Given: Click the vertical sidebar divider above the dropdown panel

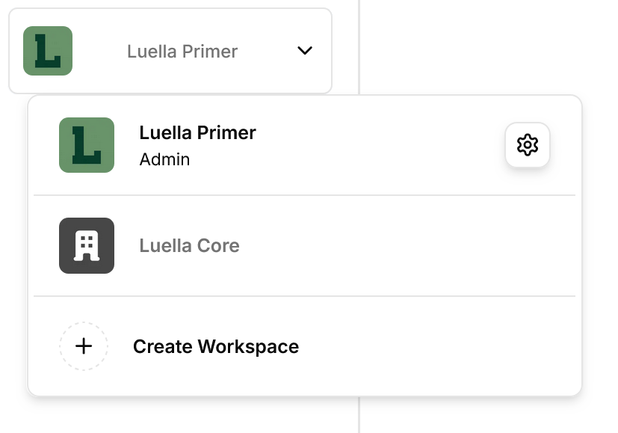Looking at the screenshot, I should point(359,46).
